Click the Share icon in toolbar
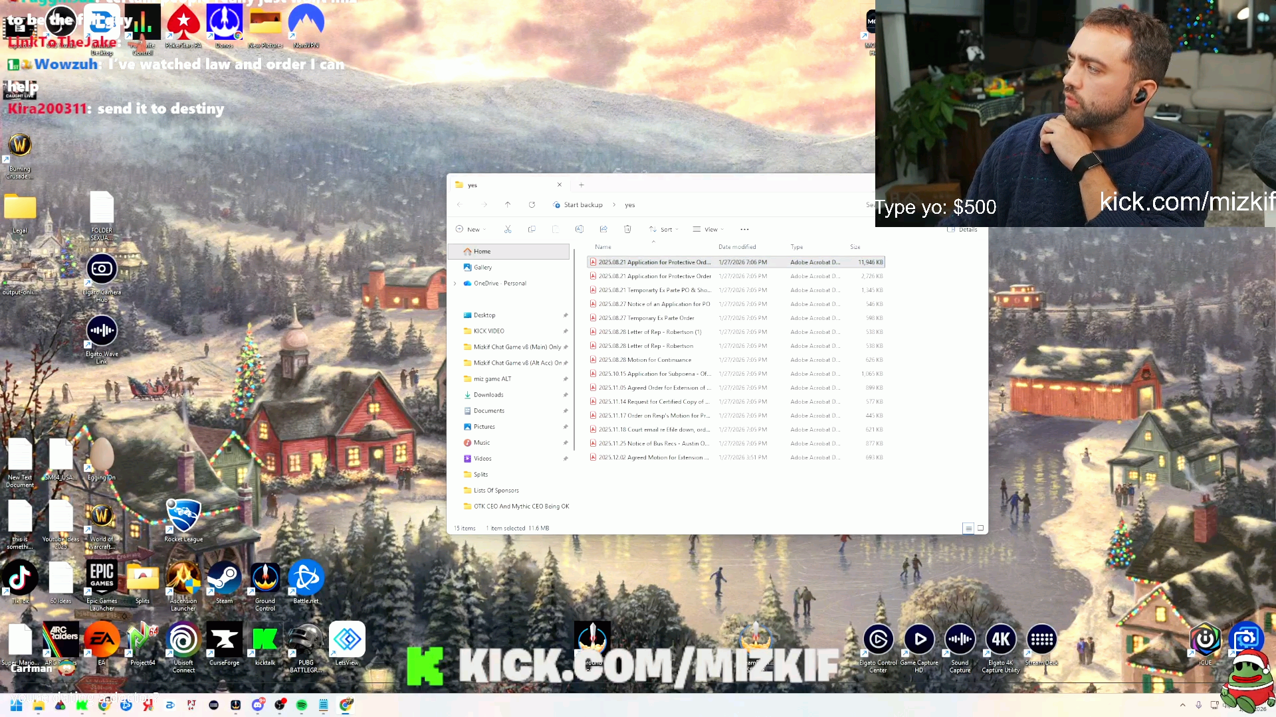The height and width of the screenshot is (717, 1276). (x=603, y=229)
